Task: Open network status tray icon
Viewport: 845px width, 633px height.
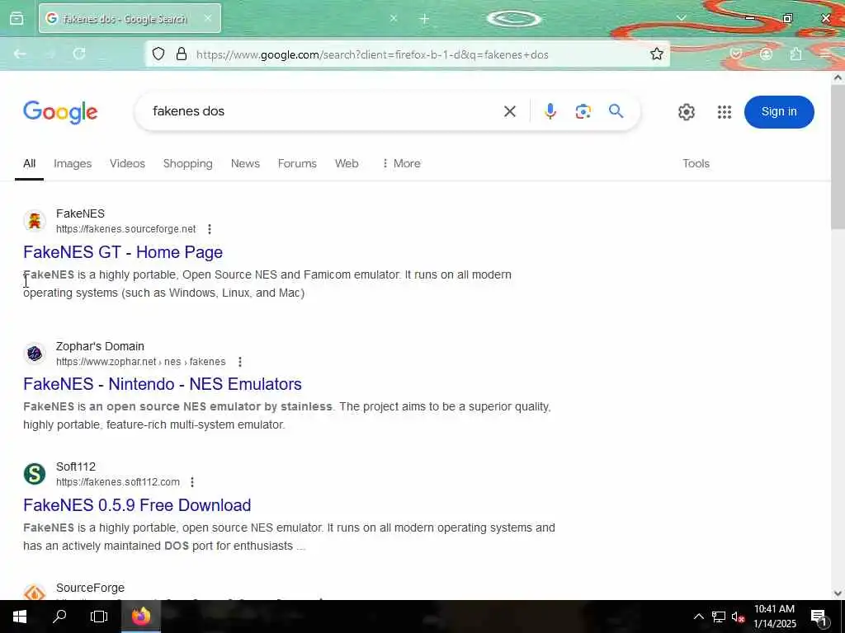Action: pyautogui.click(x=719, y=617)
